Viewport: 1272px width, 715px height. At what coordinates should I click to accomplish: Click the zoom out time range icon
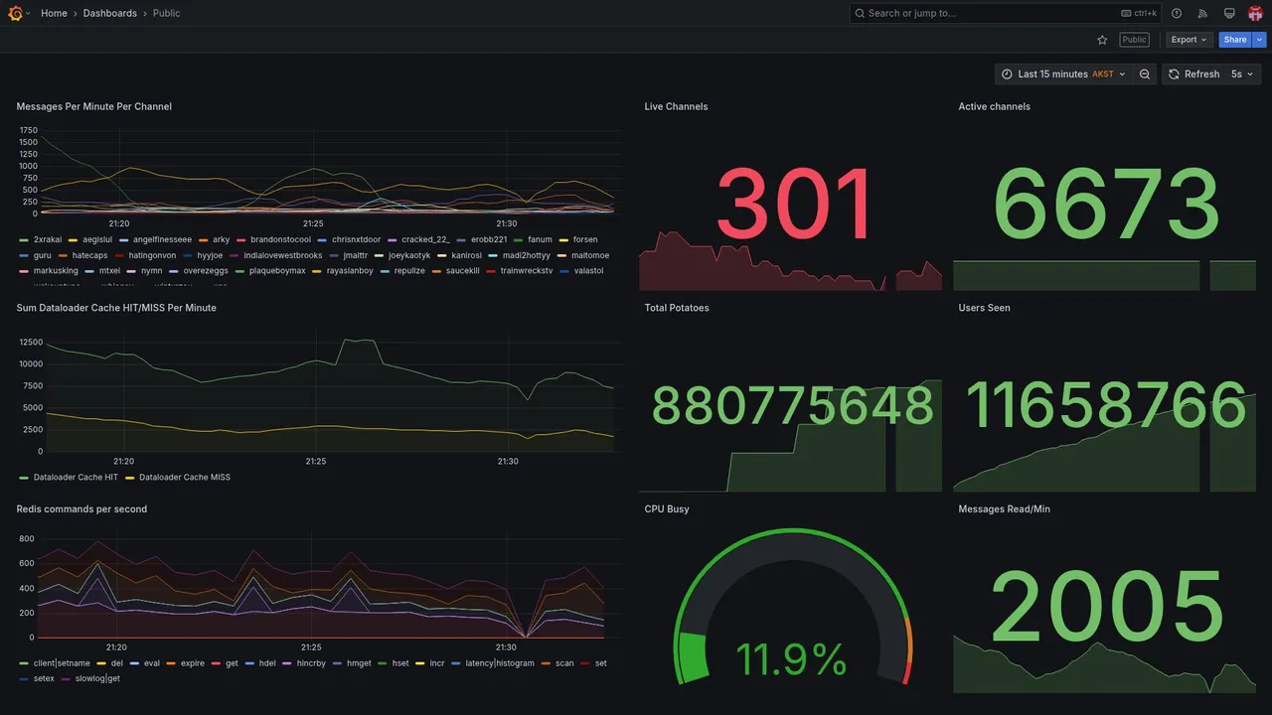tap(1145, 74)
